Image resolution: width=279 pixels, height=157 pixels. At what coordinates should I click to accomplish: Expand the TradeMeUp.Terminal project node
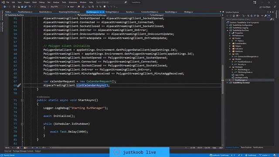pyautogui.click(x=227, y=83)
